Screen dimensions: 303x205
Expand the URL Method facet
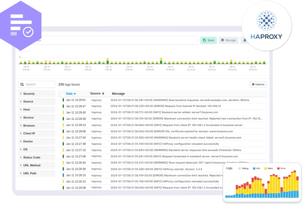(x=37, y=166)
